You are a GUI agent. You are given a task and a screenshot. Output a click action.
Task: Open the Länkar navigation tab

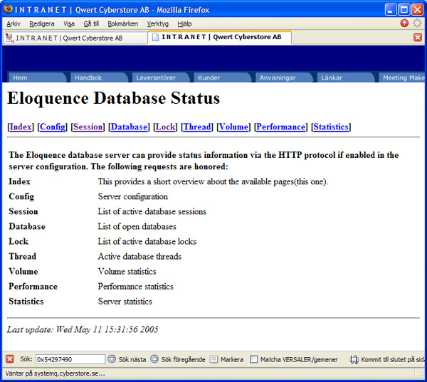click(x=345, y=78)
